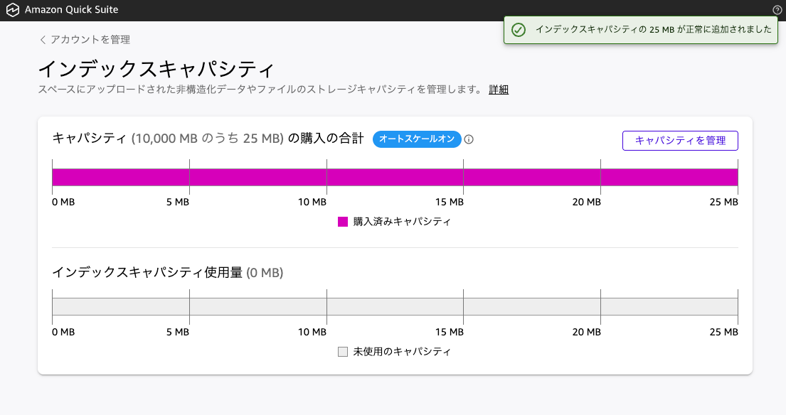Click the Amazon Quick Suite title text

pyautogui.click(x=71, y=11)
